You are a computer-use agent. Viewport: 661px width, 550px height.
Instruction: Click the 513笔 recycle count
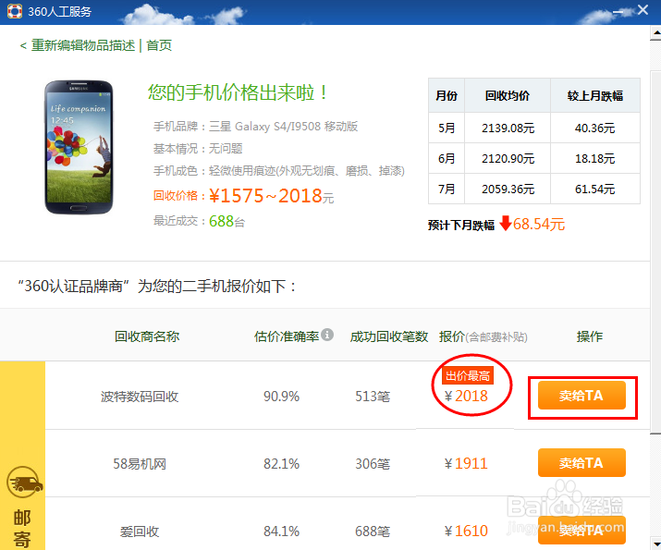[x=373, y=397]
